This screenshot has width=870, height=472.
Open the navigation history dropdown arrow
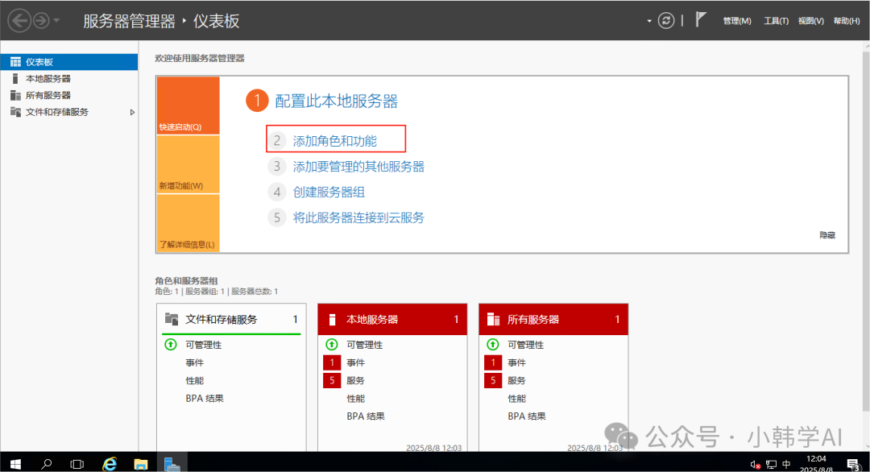[56, 21]
